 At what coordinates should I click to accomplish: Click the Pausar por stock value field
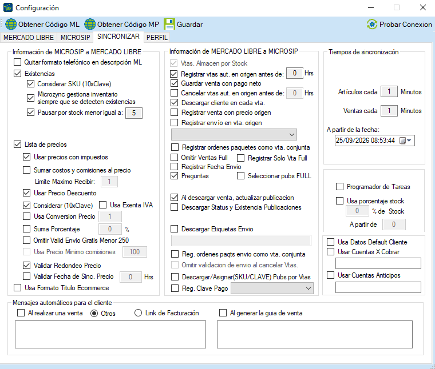[x=134, y=113]
